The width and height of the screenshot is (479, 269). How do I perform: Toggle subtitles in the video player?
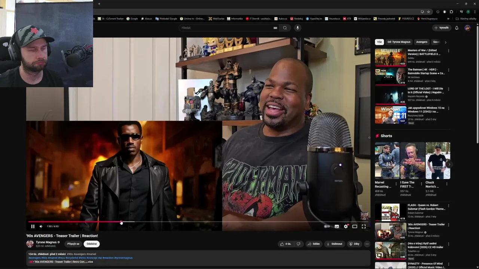point(337,226)
